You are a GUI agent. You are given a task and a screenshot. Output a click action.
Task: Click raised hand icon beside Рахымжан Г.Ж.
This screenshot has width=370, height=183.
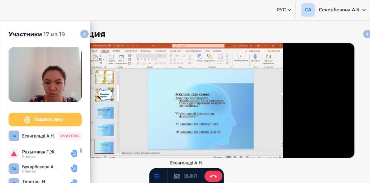click(x=74, y=154)
